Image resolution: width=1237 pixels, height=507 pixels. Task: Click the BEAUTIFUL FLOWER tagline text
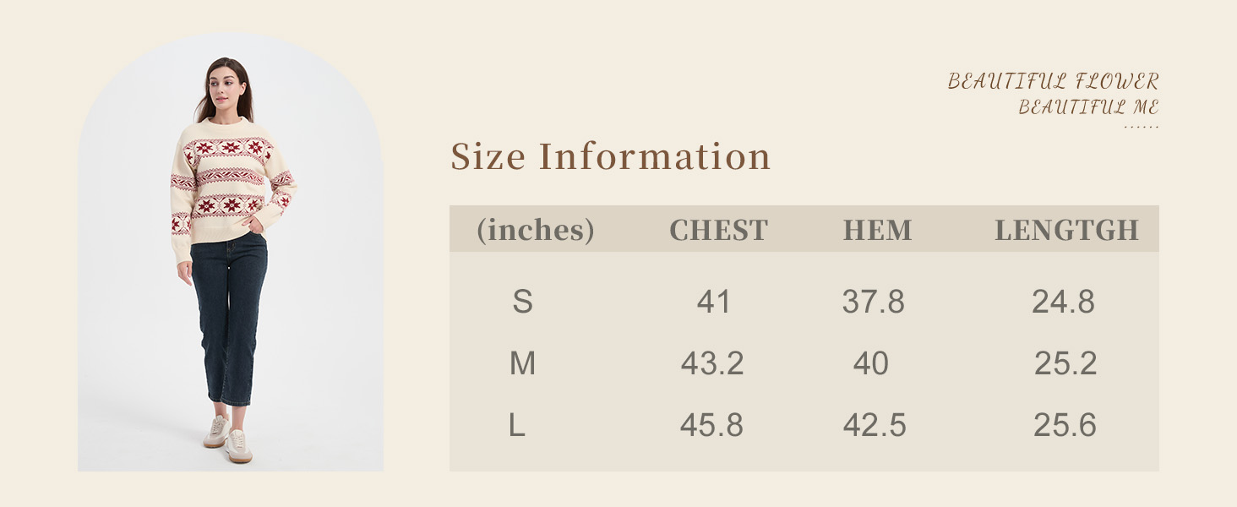click(1053, 82)
